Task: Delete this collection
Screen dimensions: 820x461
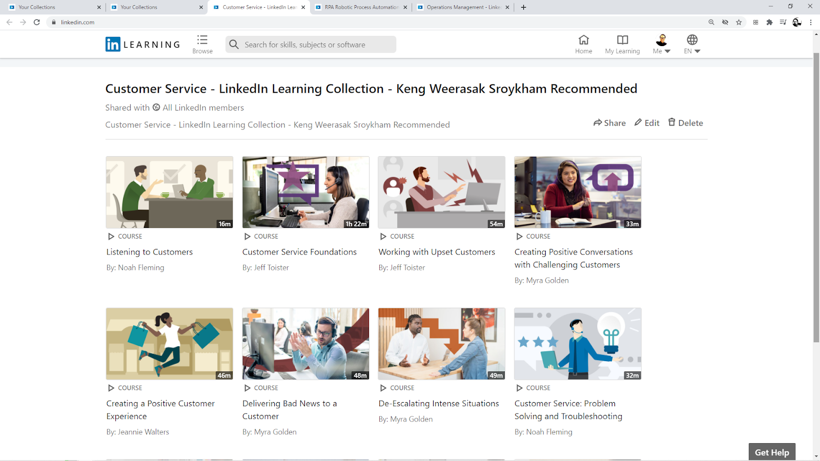Action: [685, 123]
